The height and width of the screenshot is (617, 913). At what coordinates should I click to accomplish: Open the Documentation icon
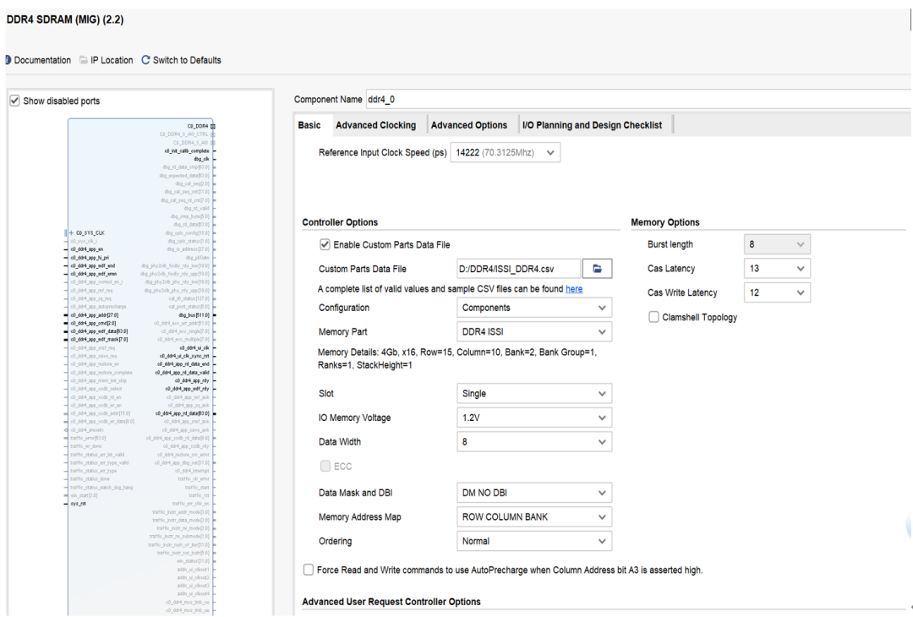tap(7, 60)
